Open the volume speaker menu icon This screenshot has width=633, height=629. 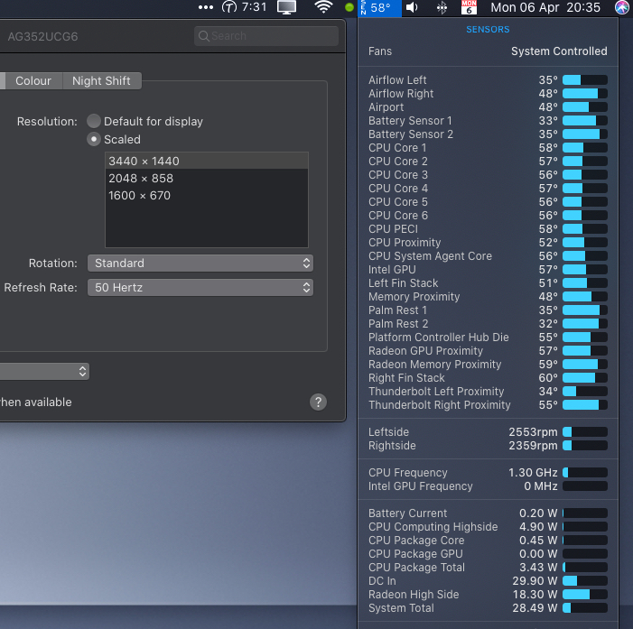point(412,7)
